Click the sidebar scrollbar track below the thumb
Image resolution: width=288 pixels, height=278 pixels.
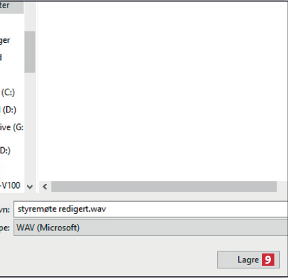30,127
